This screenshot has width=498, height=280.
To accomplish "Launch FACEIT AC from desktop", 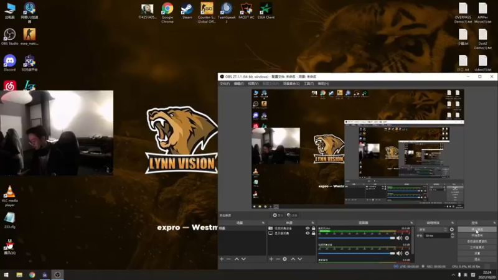I will click(246, 11).
